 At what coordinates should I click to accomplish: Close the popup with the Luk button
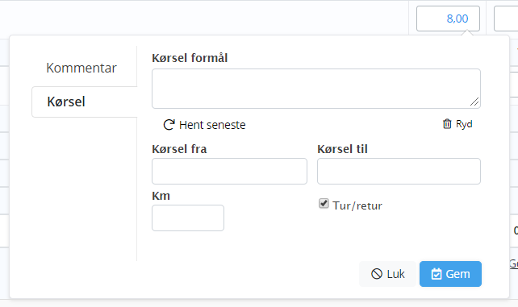pos(387,274)
